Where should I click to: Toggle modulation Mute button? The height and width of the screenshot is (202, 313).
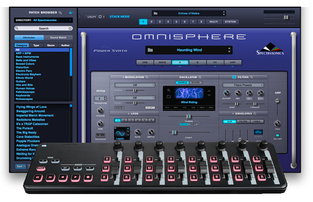pyautogui.click(x=120, y=107)
